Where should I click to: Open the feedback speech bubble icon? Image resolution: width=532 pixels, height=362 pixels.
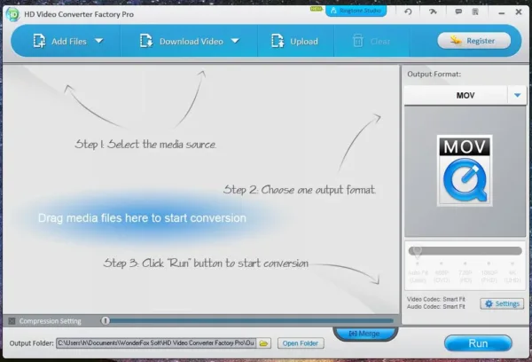click(x=458, y=12)
